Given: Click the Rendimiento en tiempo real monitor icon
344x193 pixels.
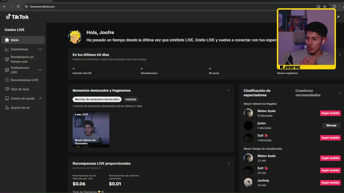Looking at the screenshot, I should click(7, 59).
